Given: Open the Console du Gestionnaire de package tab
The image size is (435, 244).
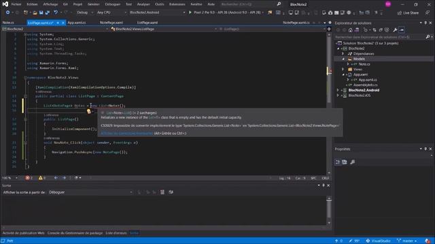Looking at the screenshot, I should pos(75,233).
